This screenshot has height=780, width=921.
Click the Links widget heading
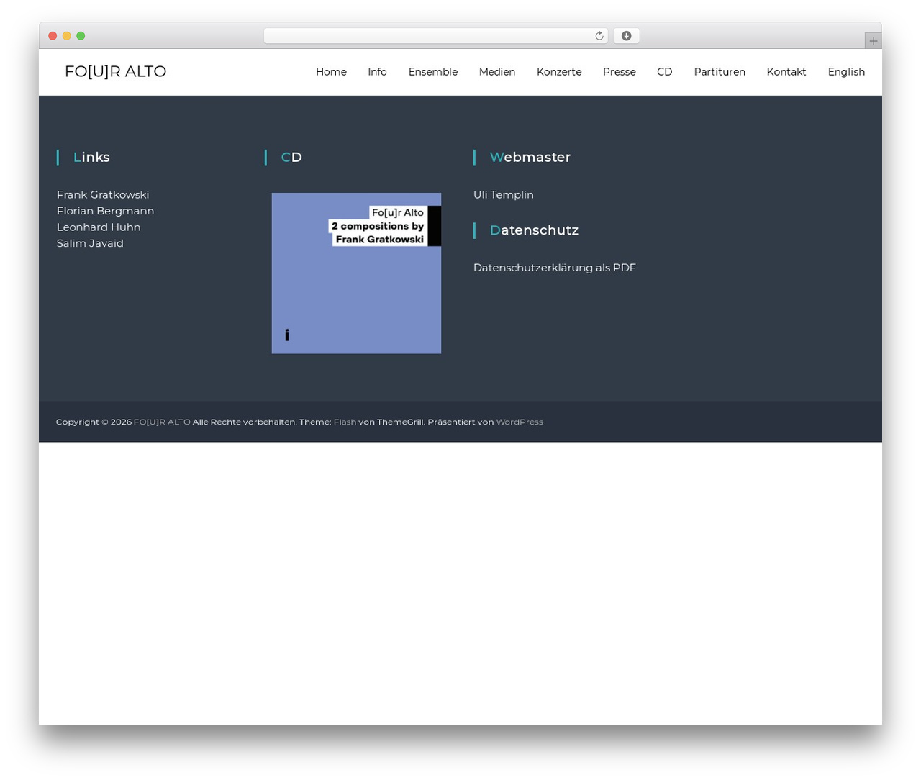pos(91,158)
